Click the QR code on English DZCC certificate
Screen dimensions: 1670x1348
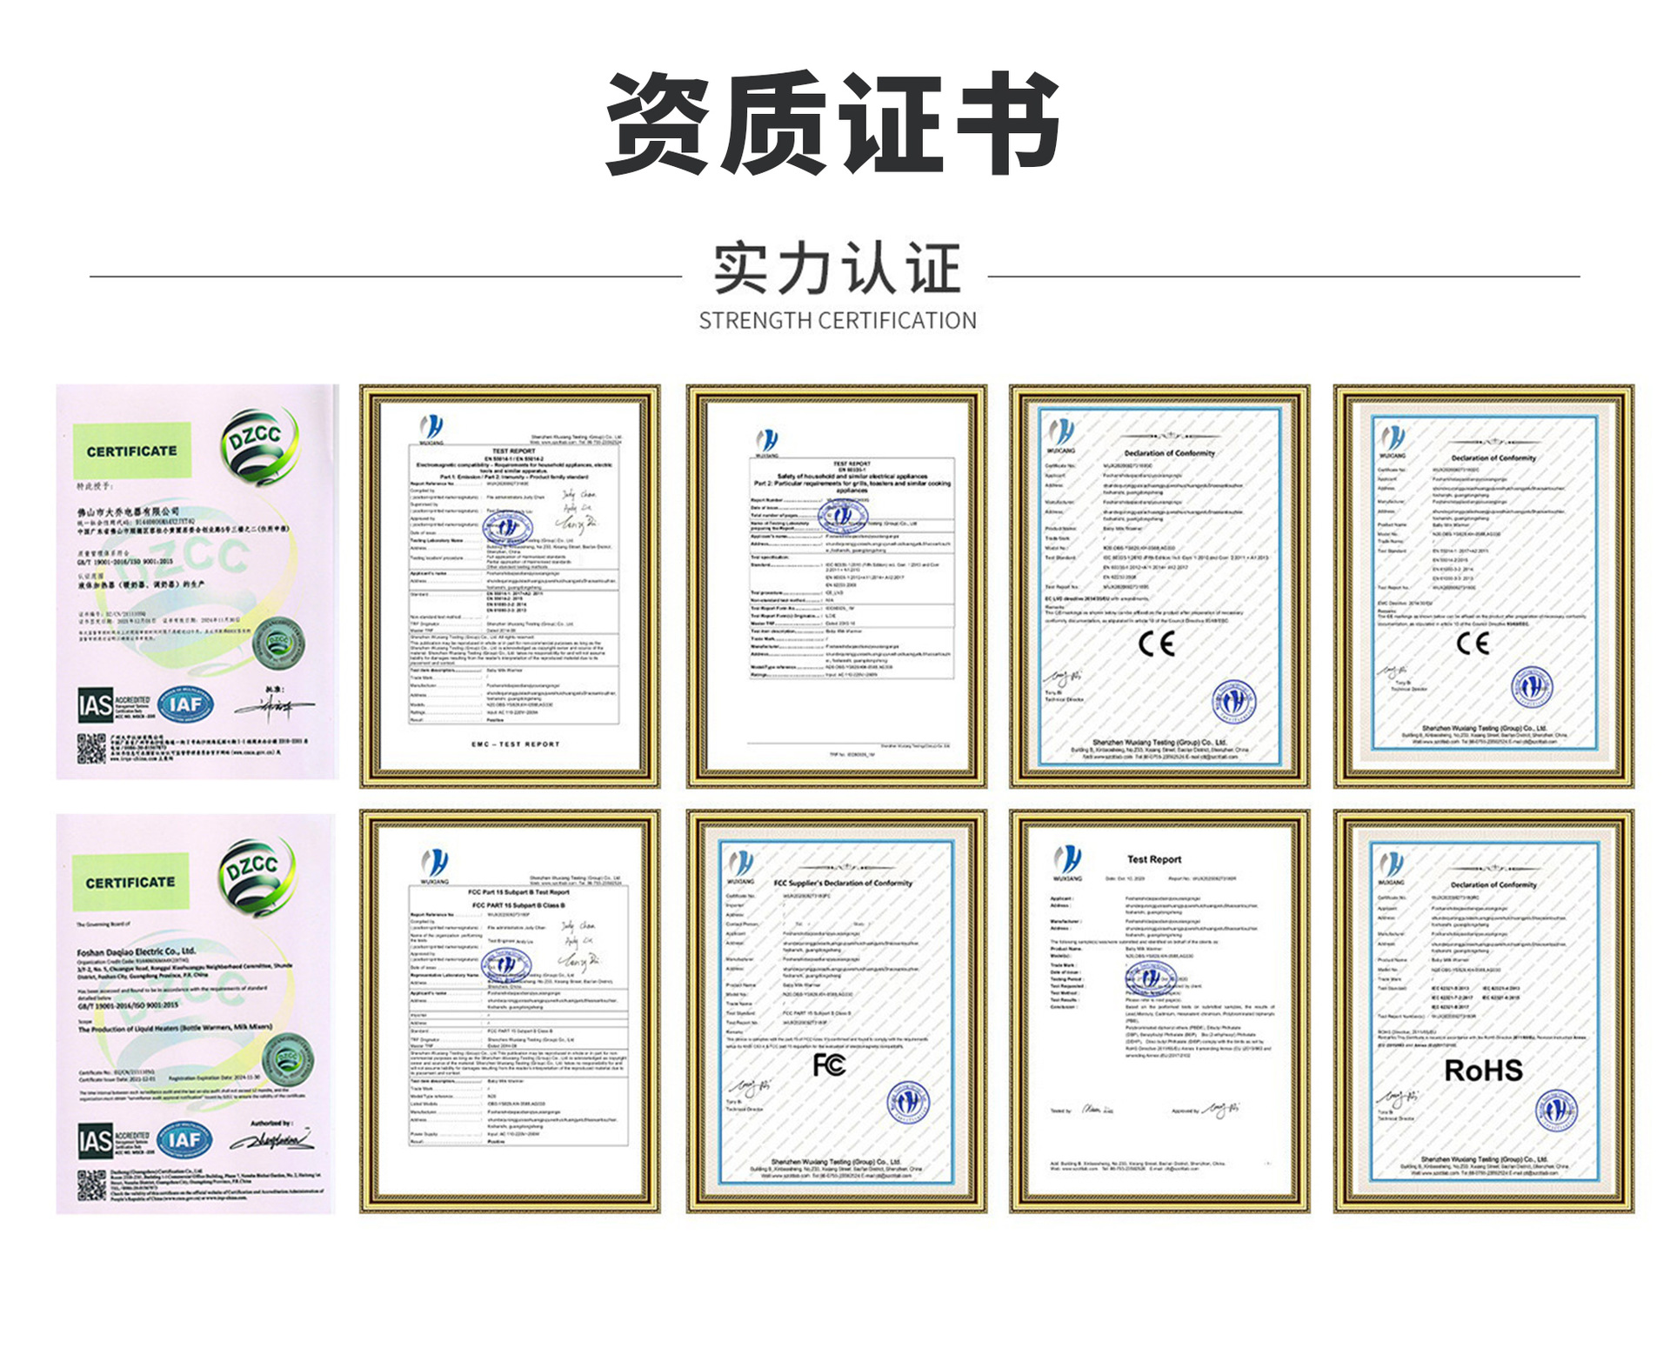pos(91,1185)
